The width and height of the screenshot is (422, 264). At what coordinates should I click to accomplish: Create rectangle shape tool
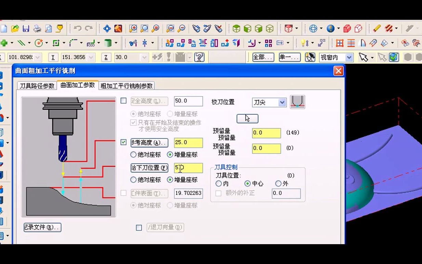[56, 43]
